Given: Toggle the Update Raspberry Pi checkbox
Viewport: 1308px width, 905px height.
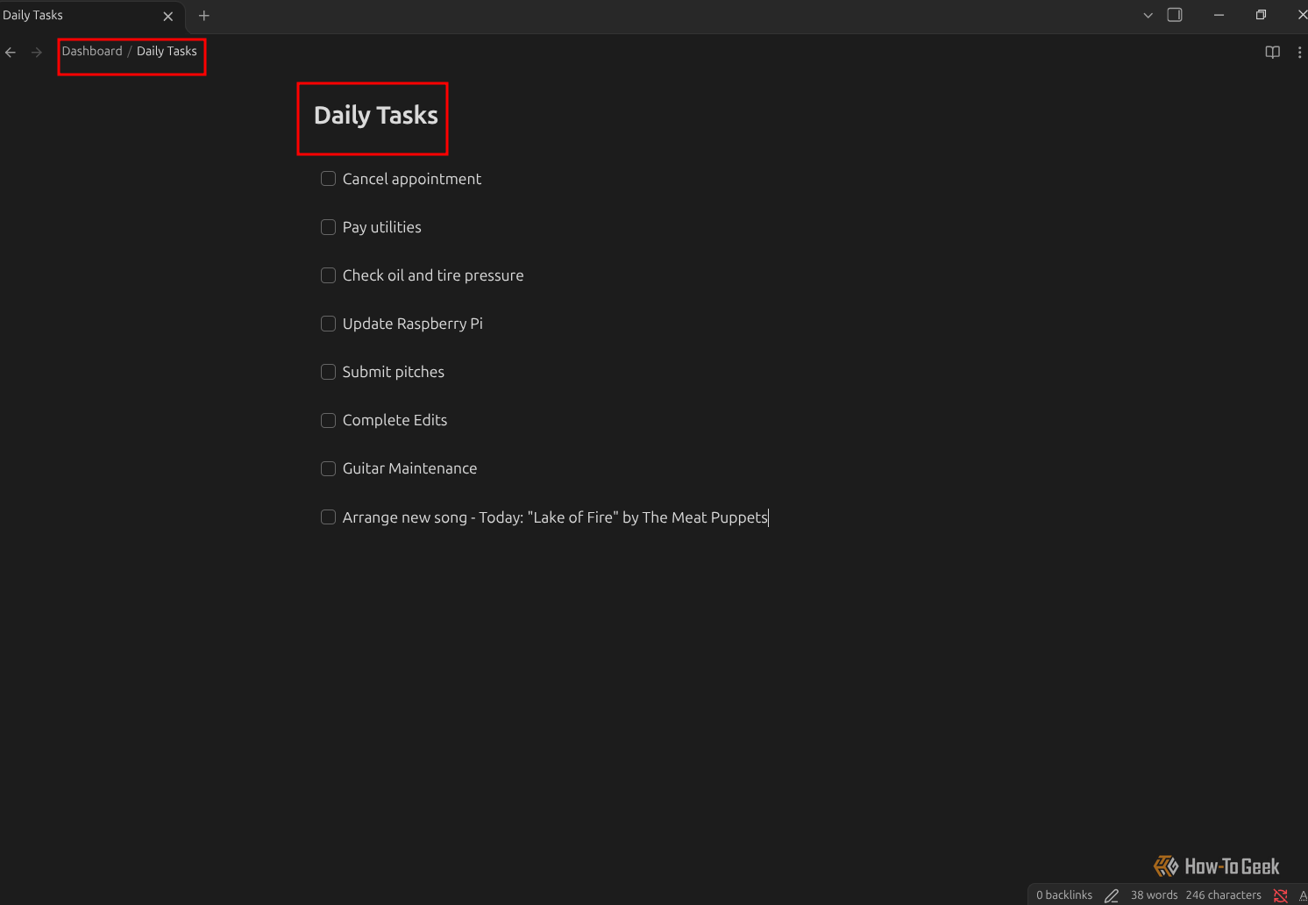Looking at the screenshot, I should (329, 324).
